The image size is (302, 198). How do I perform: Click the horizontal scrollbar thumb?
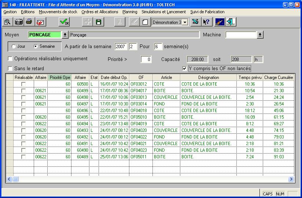pos(16,179)
